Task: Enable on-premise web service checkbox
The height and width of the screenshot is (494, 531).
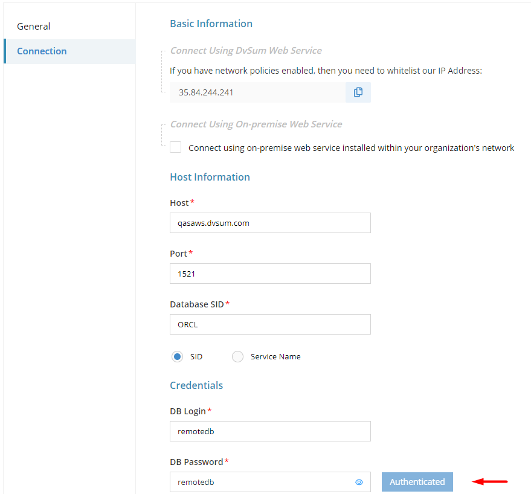Action: pyautogui.click(x=175, y=147)
